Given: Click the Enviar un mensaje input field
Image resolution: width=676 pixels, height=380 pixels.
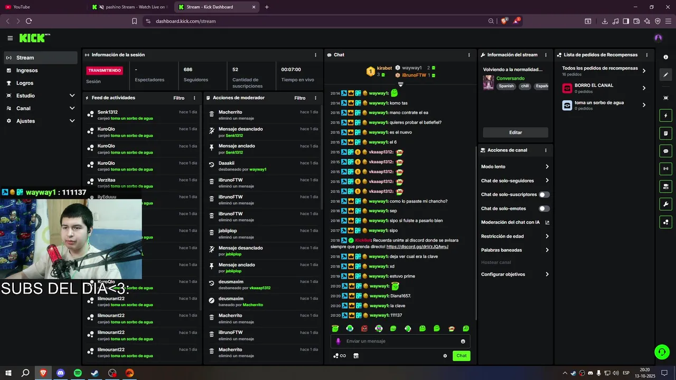Looking at the screenshot, I should pos(401,341).
